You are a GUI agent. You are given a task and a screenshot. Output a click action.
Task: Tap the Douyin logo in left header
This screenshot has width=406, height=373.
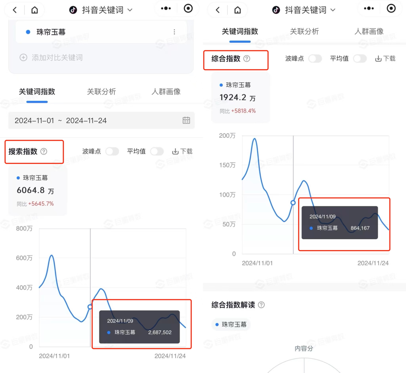pyautogui.click(x=73, y=10)
